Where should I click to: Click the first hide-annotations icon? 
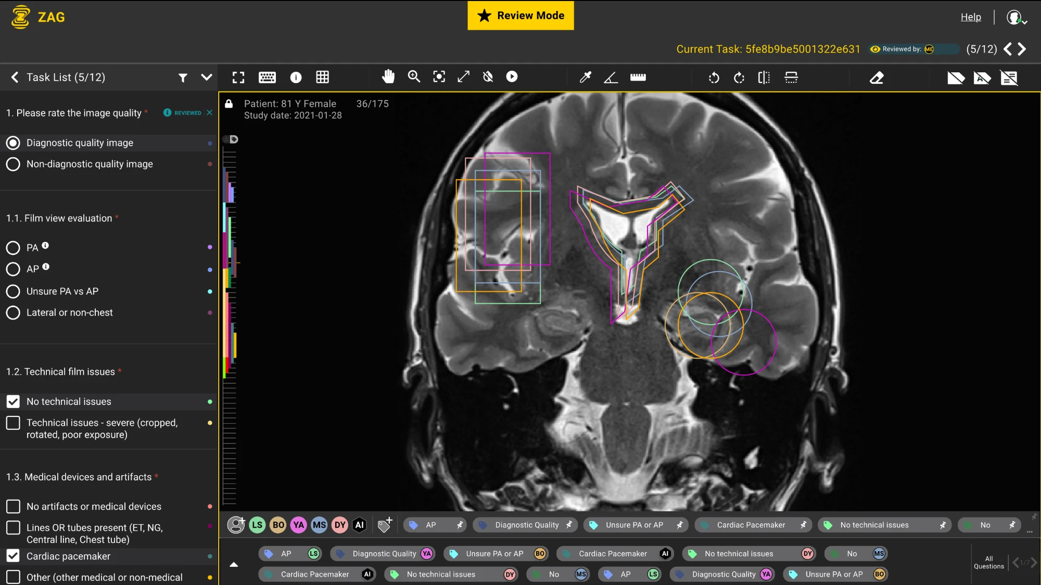(x=956, y=78)
